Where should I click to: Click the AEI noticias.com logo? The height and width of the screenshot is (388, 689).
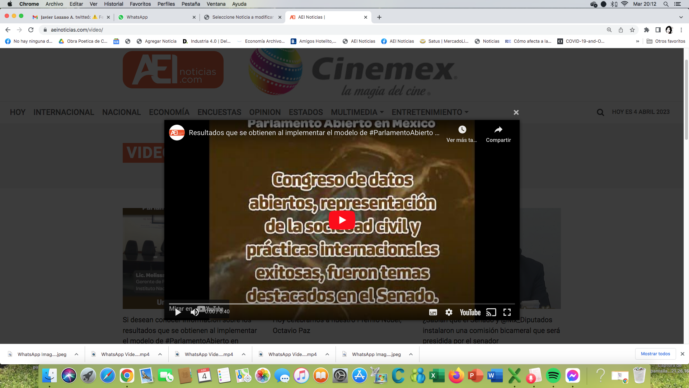coord(173,70)
